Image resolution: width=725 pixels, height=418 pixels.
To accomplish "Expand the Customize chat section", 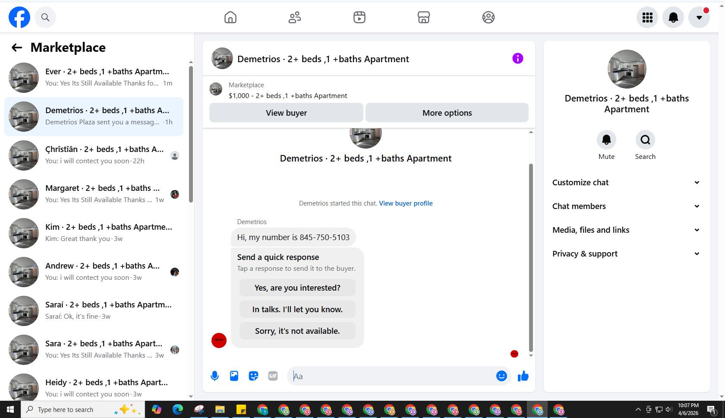I will (627, 183).
